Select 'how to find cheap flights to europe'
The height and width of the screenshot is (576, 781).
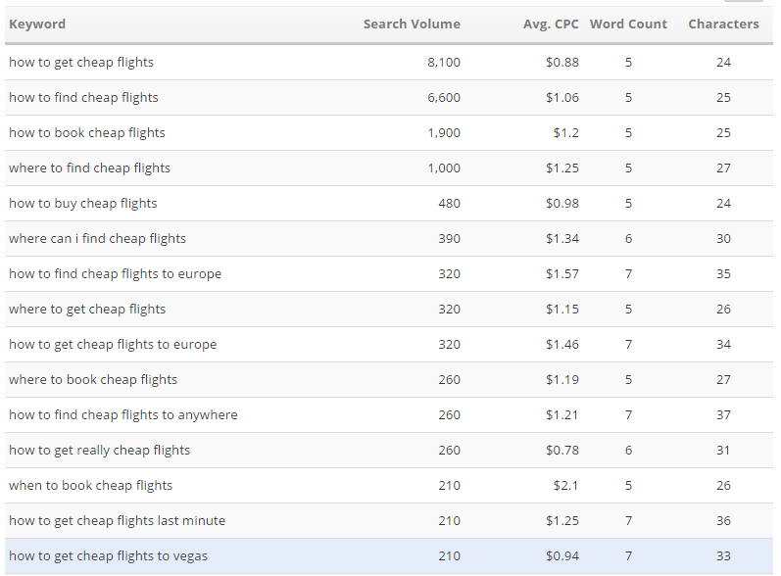coord(115,274)
